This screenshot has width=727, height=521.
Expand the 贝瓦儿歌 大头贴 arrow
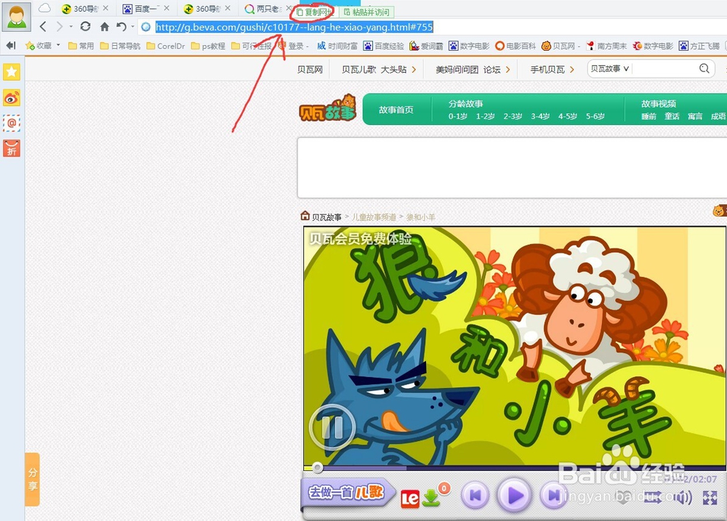(x=414, y=70)
